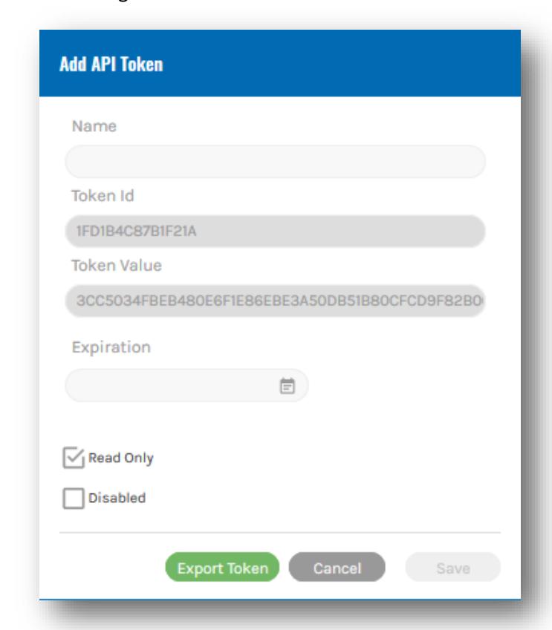The width and height of the screenshot is (552, 630).
Task: Uncheck the Read Only checkbox
Action: coord(74,458)
